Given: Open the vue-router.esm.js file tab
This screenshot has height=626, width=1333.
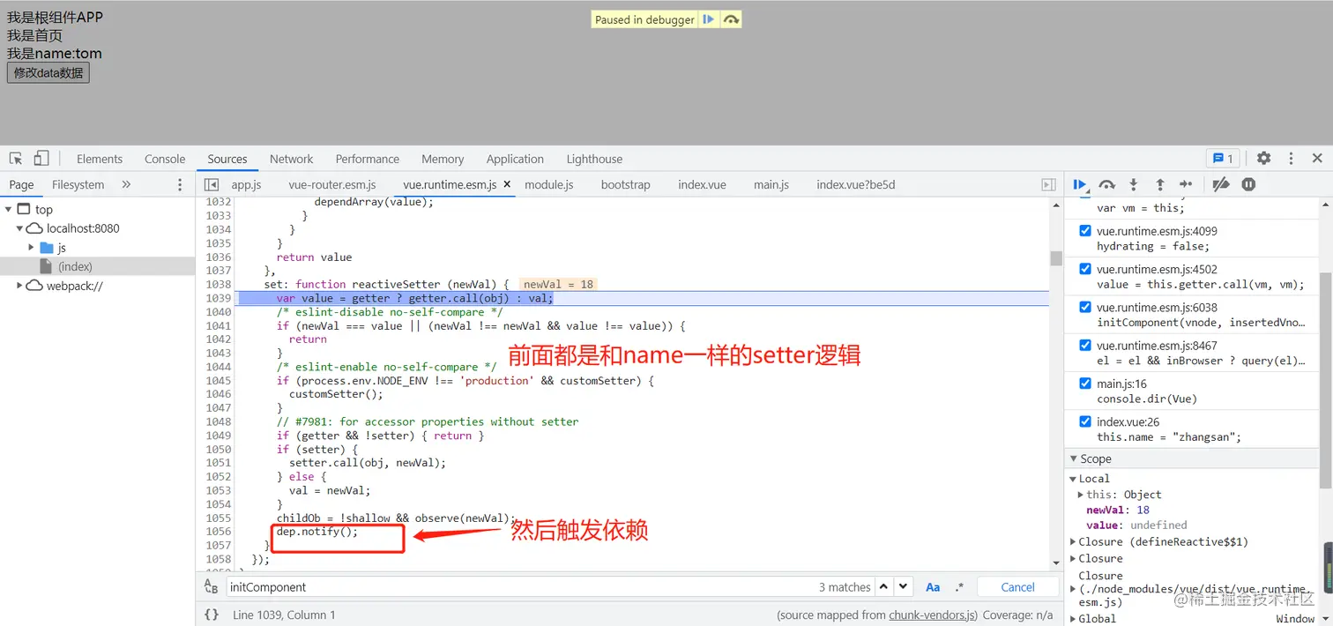Looking at the screenshot, I should 332,184.
